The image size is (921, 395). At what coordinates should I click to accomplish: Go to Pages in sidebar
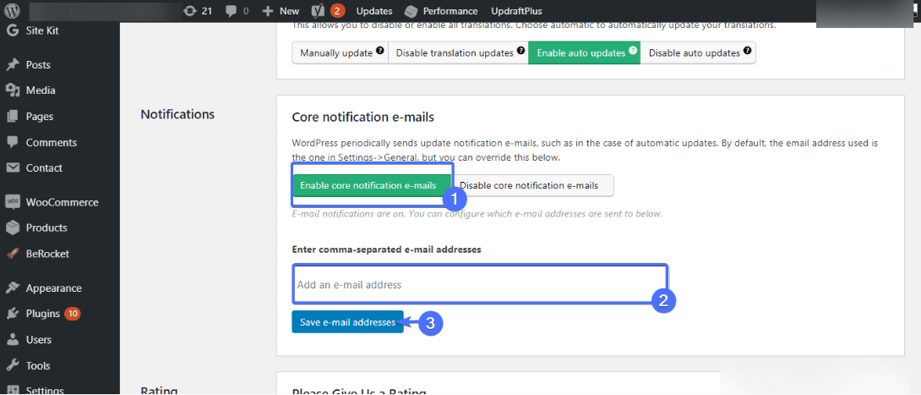click(x=40, y=117)
